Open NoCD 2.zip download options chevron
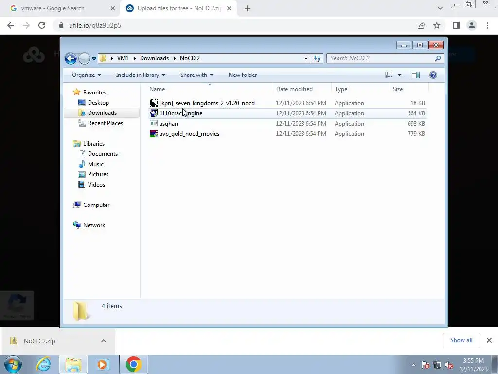 (104, 341)
